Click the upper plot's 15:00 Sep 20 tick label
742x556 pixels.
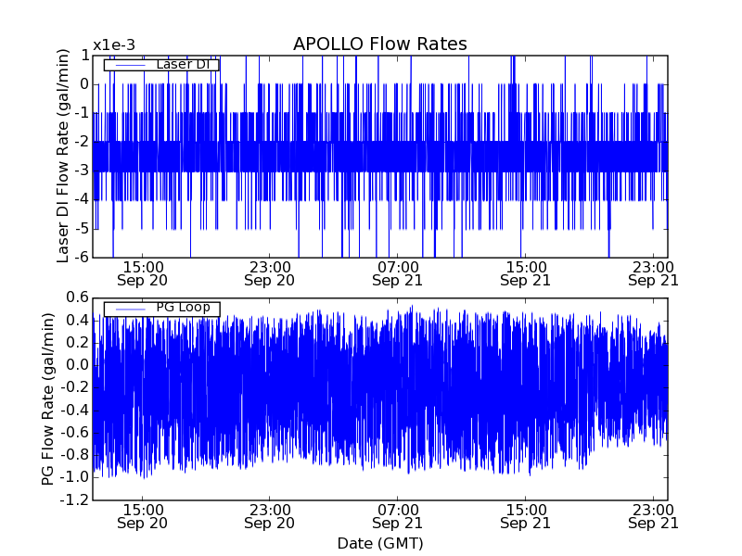[x=143, y=273]
